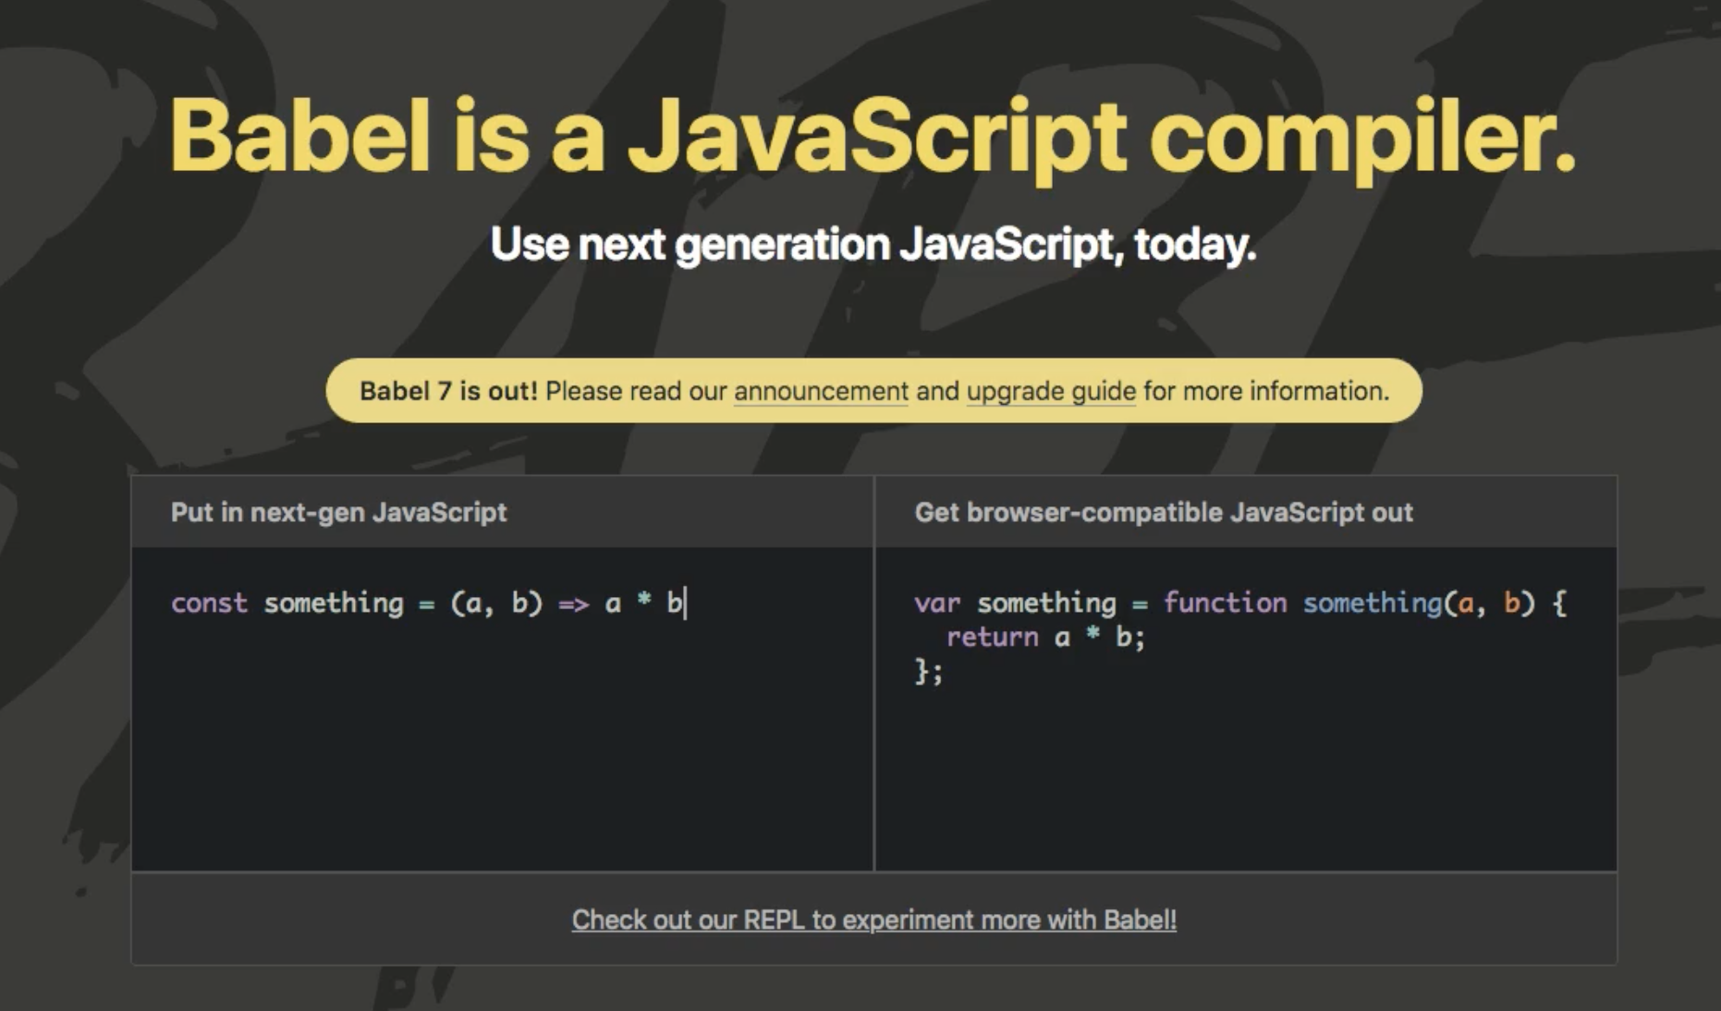Image resolution: width=1721 pixels, height=1011 pixels.
Task: Open the upgrade guide link
Action: 1051,391
